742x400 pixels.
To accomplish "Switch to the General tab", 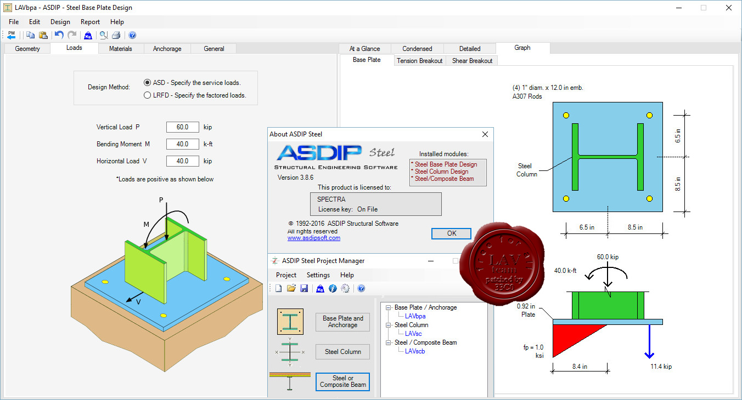I will coord(214,49).
